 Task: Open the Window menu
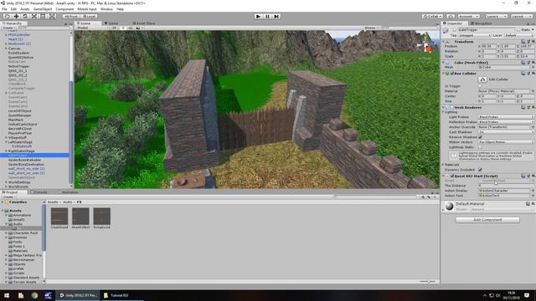106,9
